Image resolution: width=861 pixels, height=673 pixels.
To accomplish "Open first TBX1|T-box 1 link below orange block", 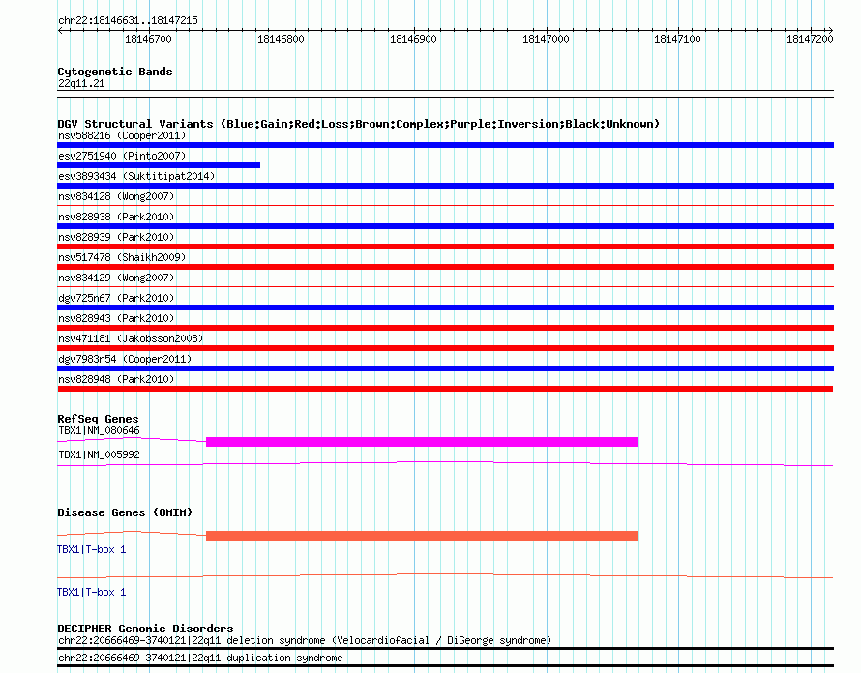I will tap(91, 549).
